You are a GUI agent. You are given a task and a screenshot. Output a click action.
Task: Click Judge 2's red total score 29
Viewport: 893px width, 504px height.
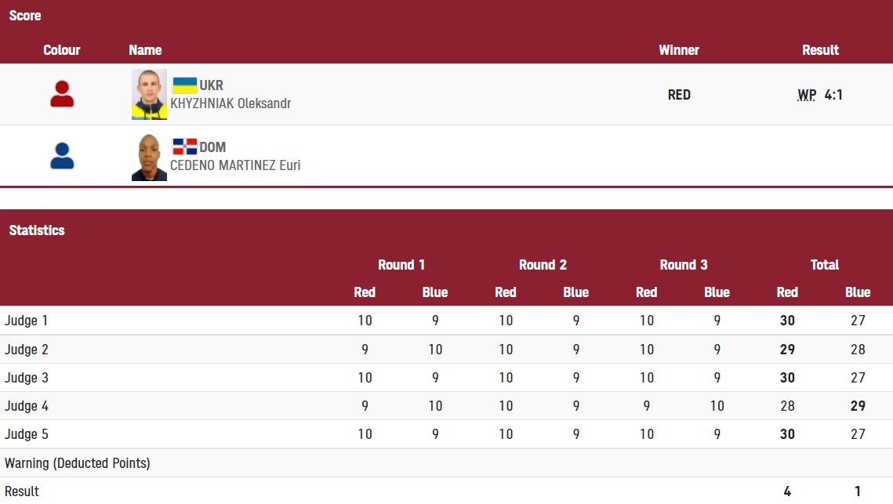click(x=787, y=350)
